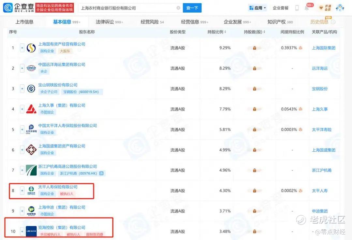This screenshot has height=240, width=352.
Task: Clear the search box text
Action: coord(178,8)
